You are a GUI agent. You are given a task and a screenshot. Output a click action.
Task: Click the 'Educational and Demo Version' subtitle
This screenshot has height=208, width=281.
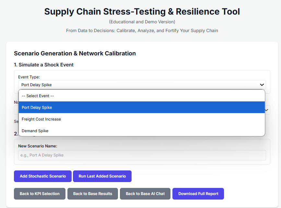point(142,22)
